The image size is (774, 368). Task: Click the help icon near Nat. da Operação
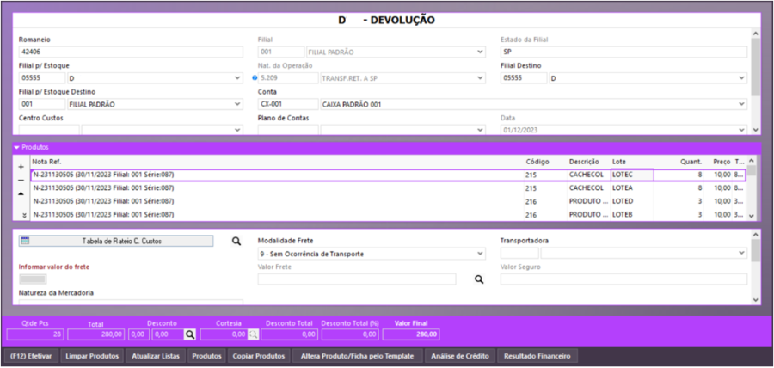255,78
